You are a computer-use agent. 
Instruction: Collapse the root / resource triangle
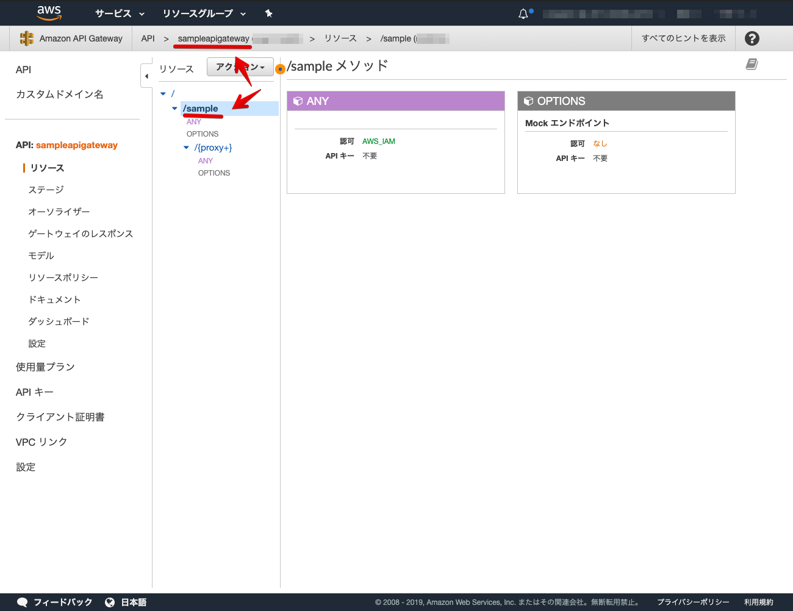point(163,94)
